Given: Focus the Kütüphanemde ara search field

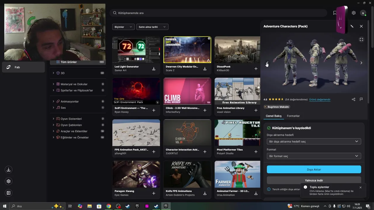Looking at the screenshot, I should (218, 13).
